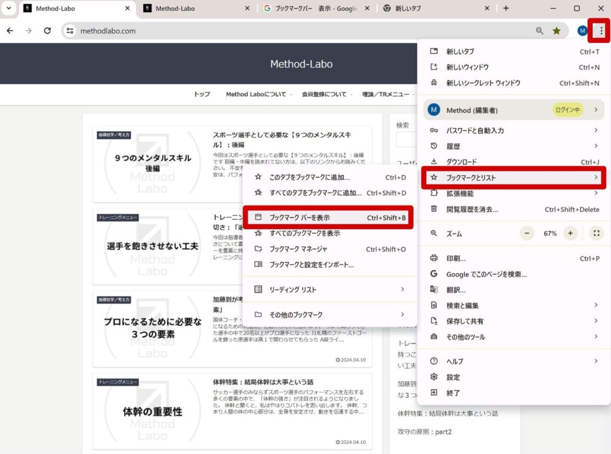
Task: Click the トレーニングメニュー tag on 体幹の重要性 card
Action: [x=118, y=382]
